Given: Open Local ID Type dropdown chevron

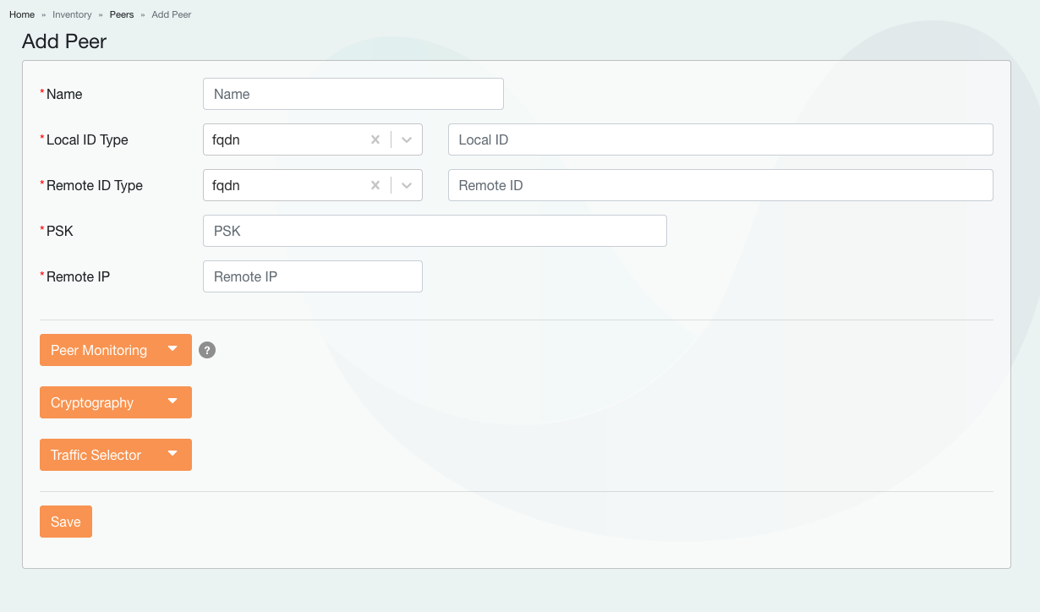Looking at the screenshot, I should pos(407,139).
